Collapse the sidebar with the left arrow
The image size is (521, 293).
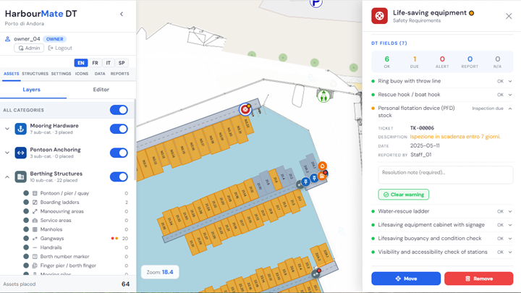[122, 14]
